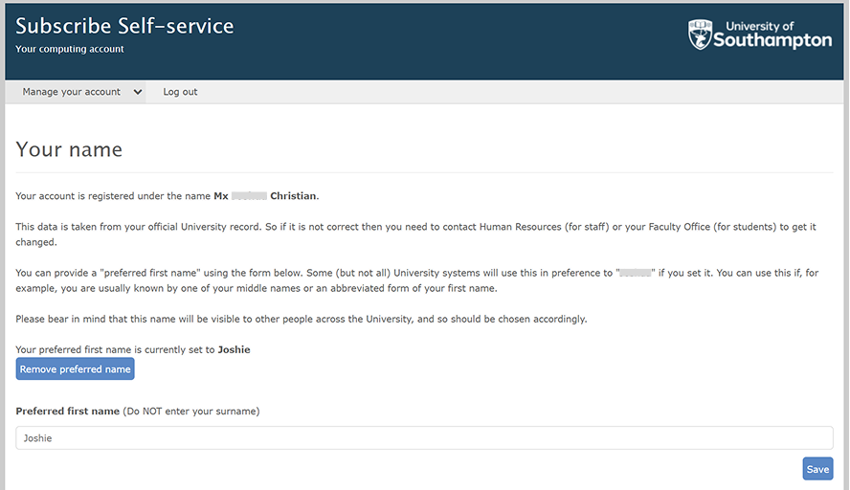
Task: Click the "Please bear in mind" visibility notice
Action: pos(302,319)
